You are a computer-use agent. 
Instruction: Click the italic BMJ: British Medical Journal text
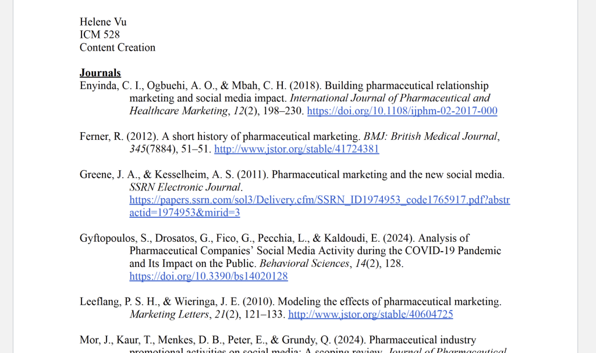point(431,137)
